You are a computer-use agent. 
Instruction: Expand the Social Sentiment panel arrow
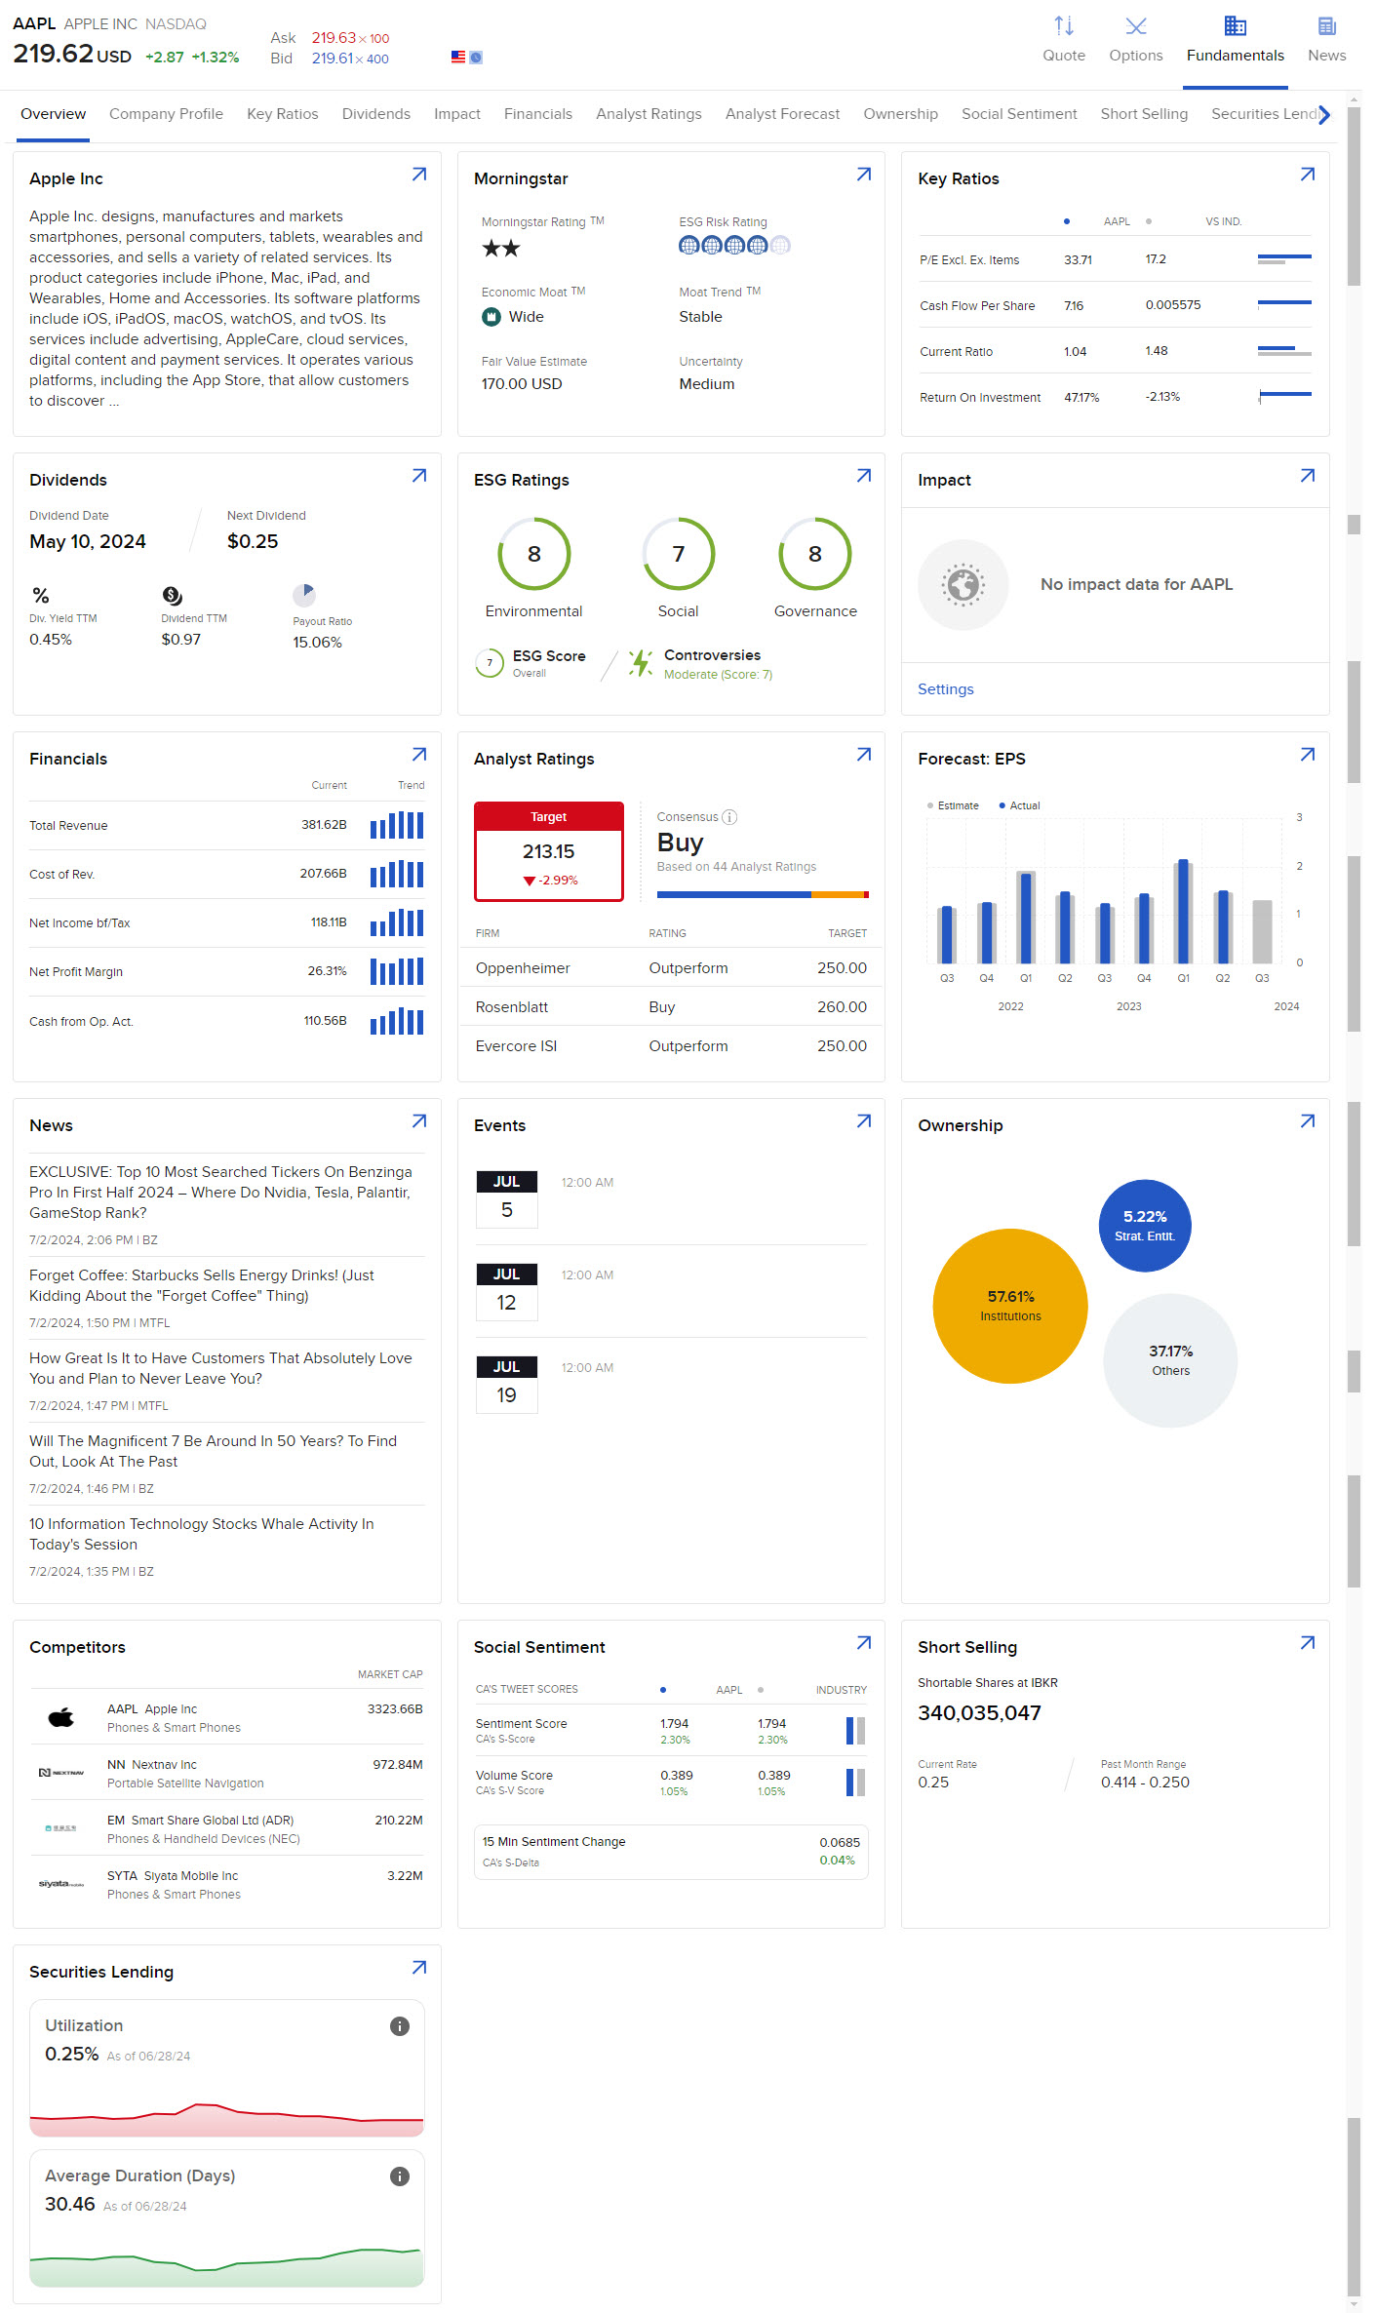click(864, 1643)
